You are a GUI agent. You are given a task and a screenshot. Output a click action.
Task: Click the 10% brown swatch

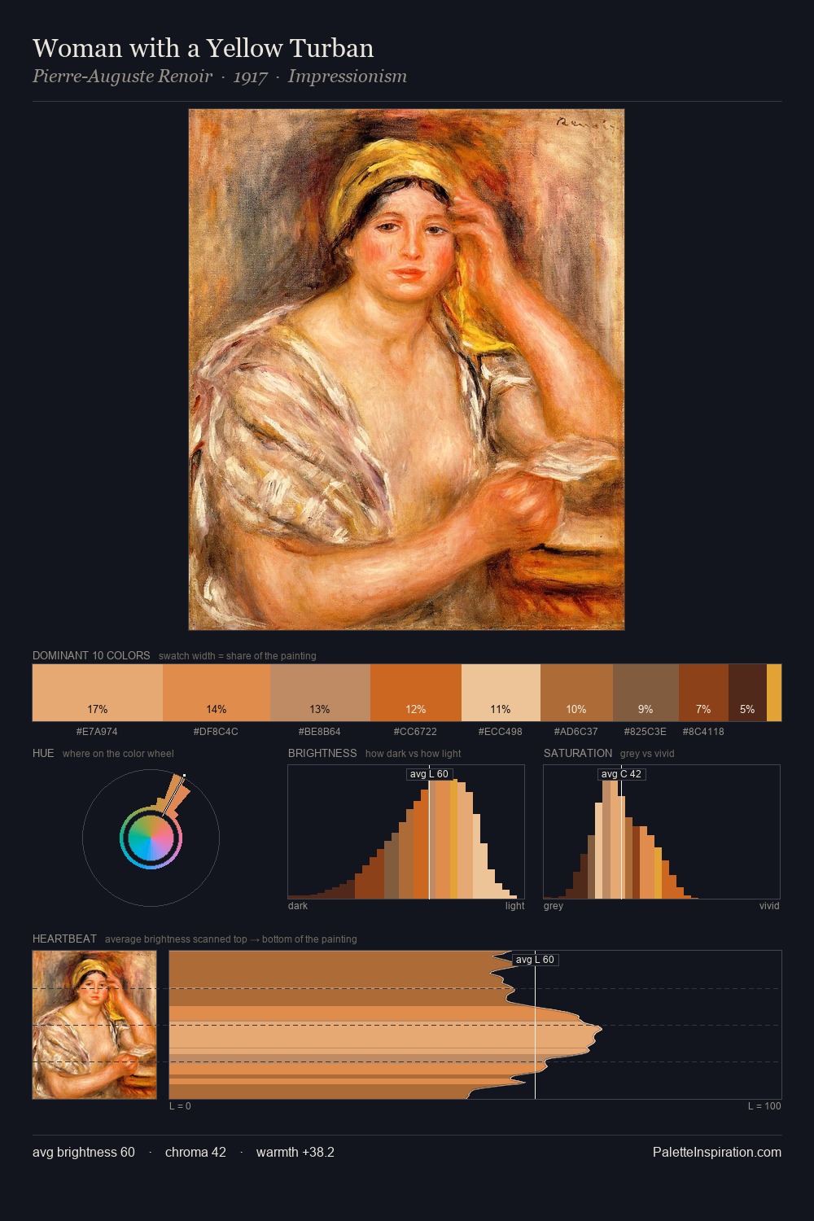coord(576,693)
